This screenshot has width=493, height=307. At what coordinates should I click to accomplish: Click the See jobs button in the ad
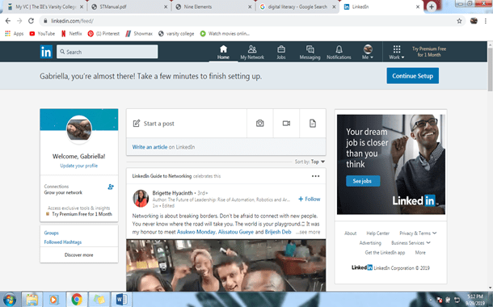pos(363,181)
